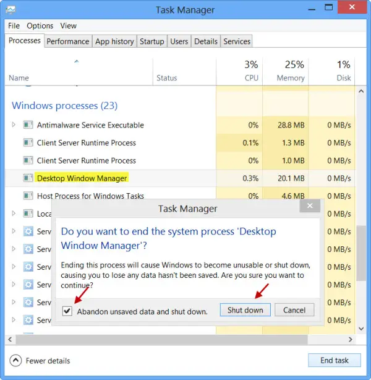Maximize the Task Manager window

click(328, 7)
